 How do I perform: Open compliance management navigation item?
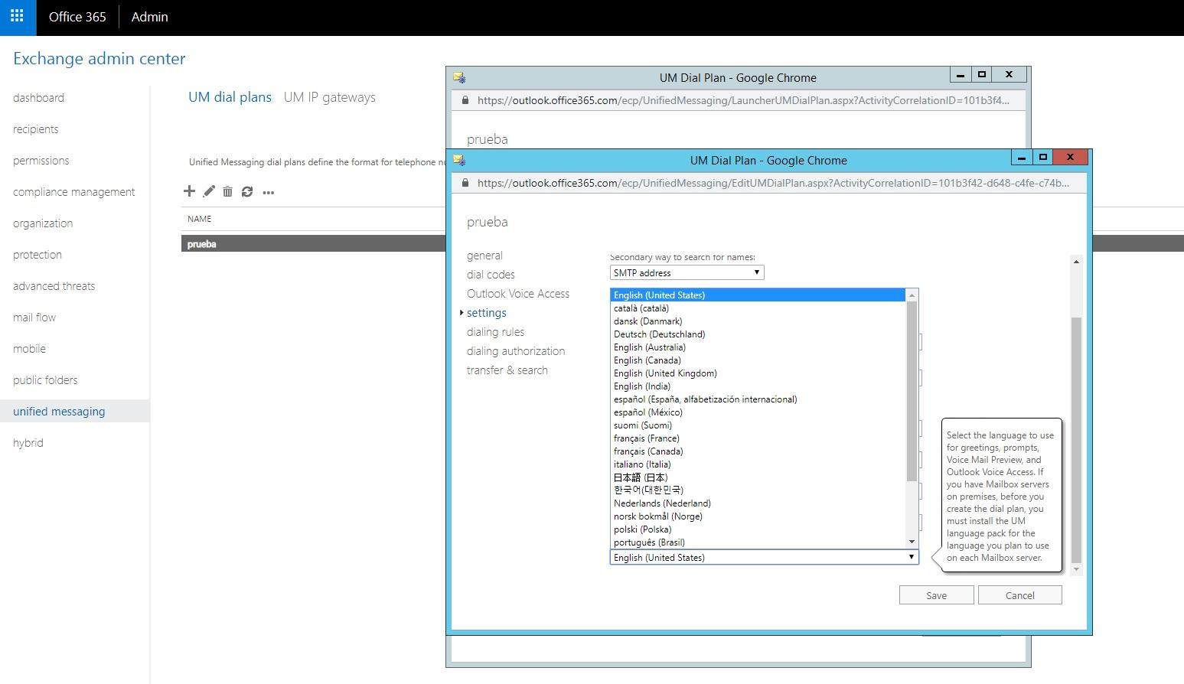pyautogui.click(x=73, y=192)
